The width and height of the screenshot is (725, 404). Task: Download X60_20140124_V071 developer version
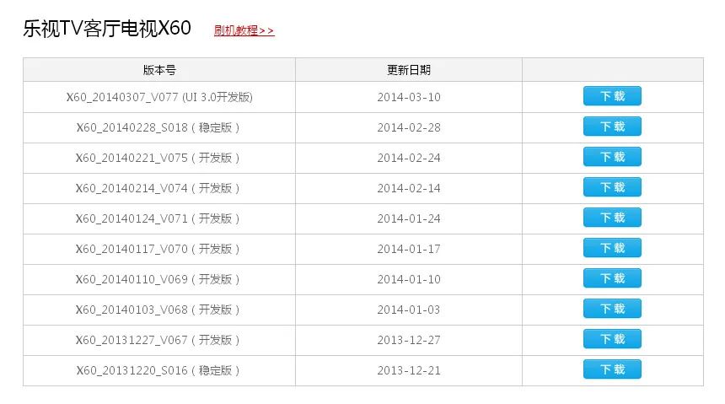(x=612, y=218)
